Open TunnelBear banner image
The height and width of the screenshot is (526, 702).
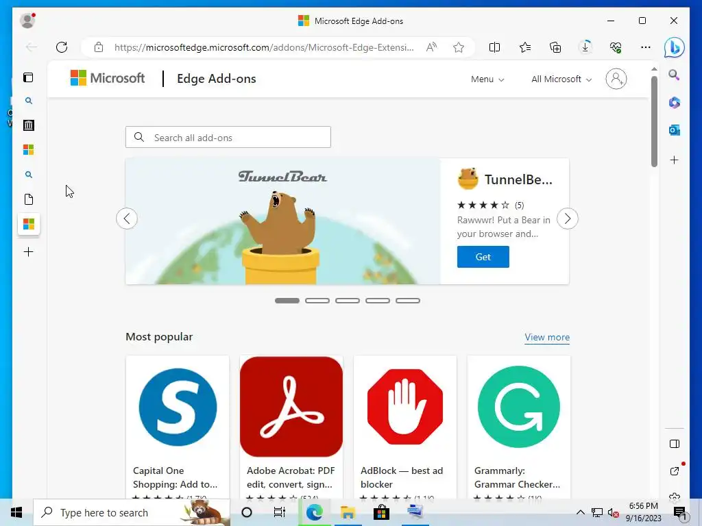(x=283, y=221)
